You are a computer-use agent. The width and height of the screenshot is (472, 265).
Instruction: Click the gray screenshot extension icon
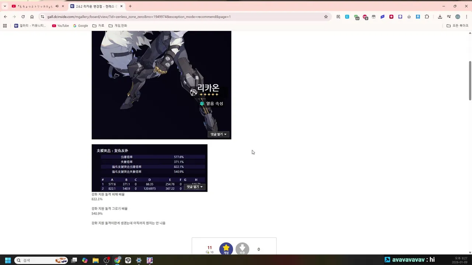[338, 17]
